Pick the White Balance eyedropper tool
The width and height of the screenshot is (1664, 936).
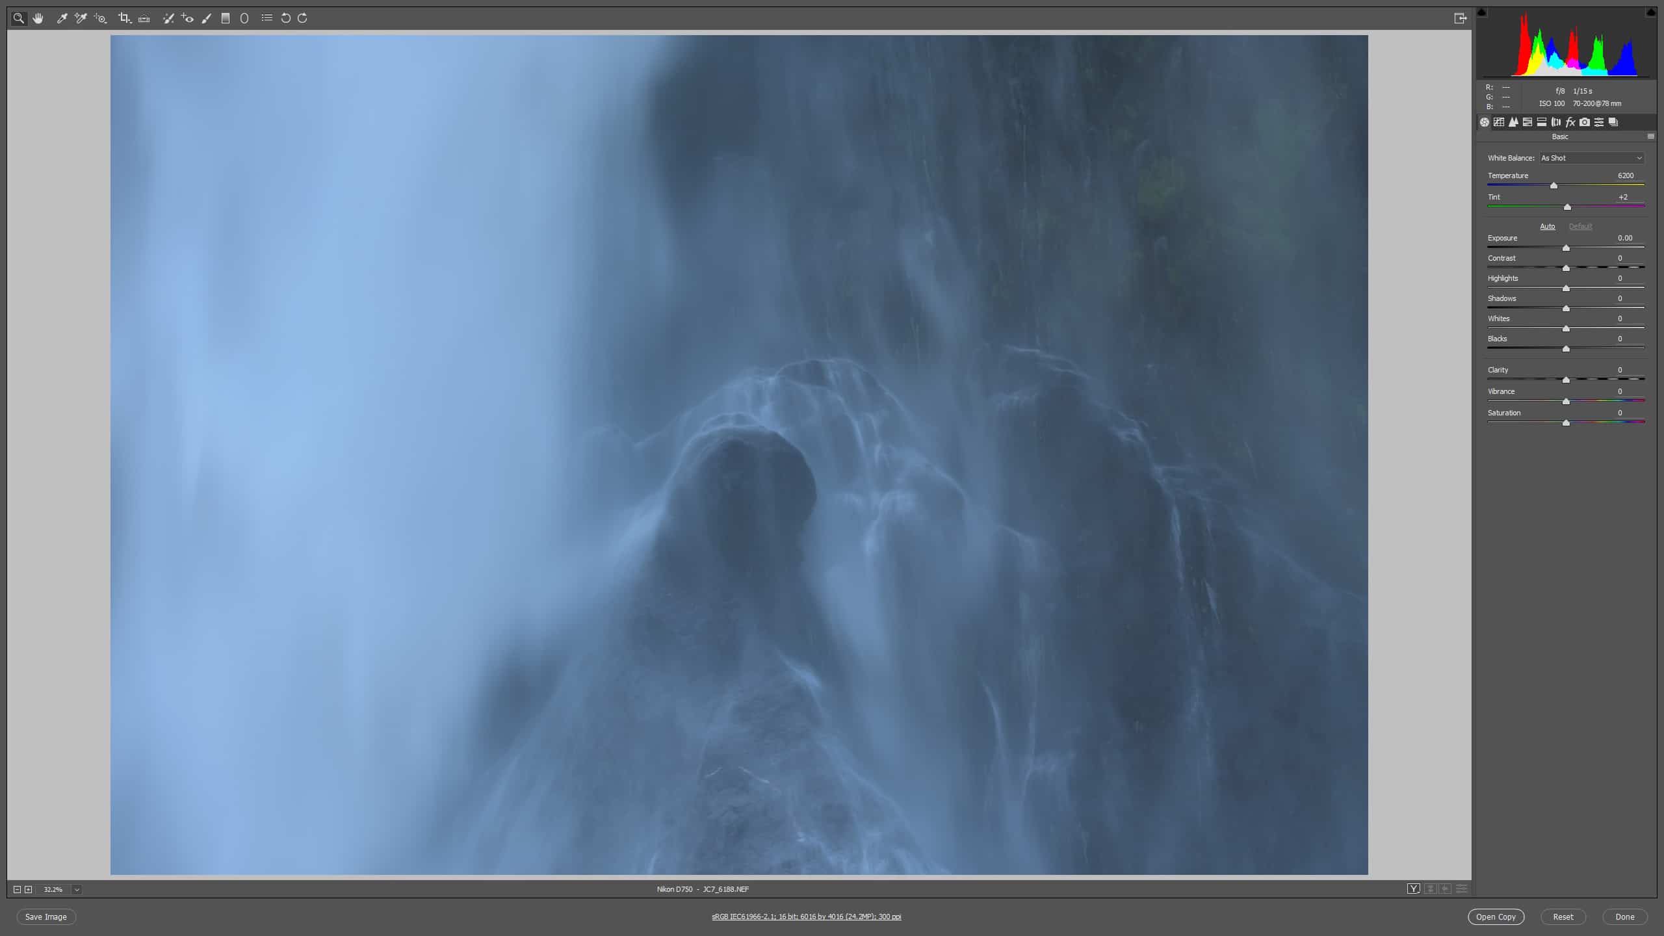tap(62, 18)
